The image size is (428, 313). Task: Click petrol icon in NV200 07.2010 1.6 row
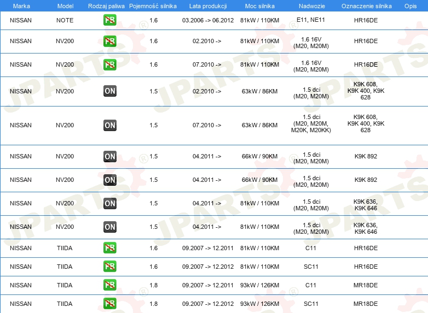tap(109, 64)
